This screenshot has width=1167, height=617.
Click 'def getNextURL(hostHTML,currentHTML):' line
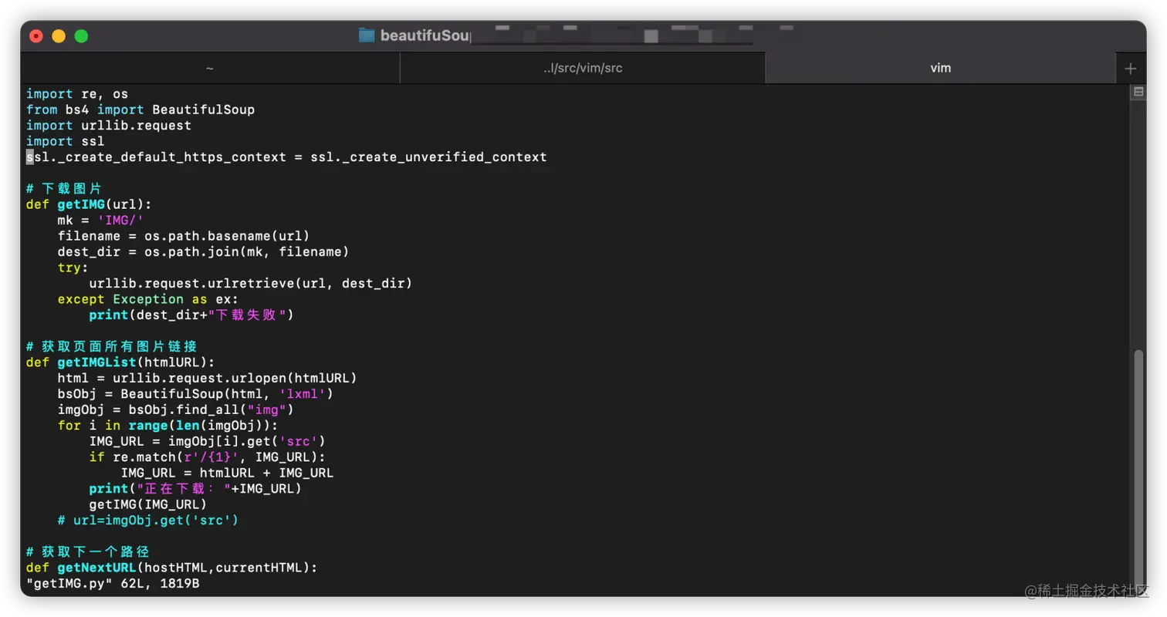pos(172,568)
